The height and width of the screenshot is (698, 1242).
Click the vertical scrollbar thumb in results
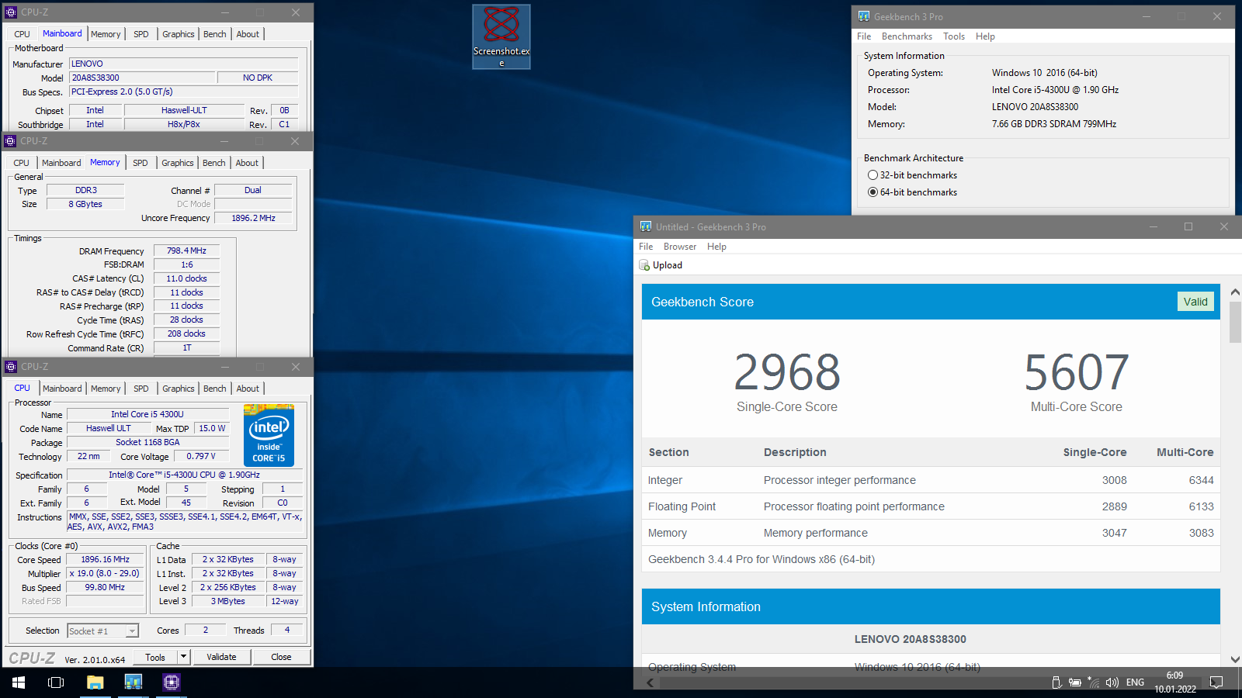tap(1235, 322)
